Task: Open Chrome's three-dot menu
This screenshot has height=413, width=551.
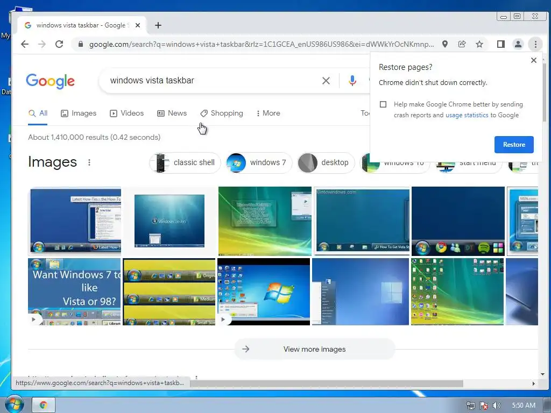Action: click(x=535, y=44)
